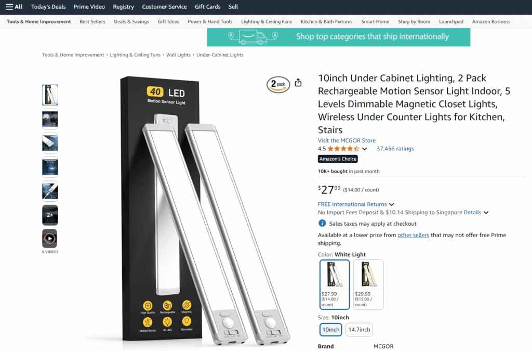This screenshot has height=351, width=532.
Task: Click the delivery truck international shipping banner
Action: click(339, 37)
